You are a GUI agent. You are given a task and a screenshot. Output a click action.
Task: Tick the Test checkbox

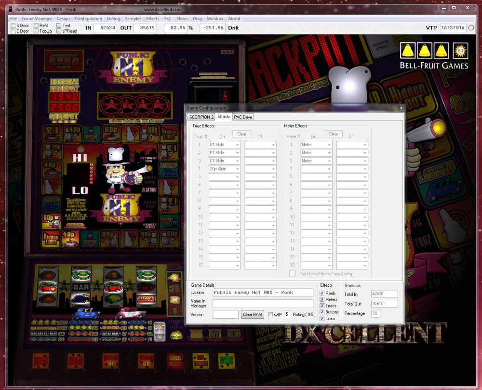coord(59,25)
